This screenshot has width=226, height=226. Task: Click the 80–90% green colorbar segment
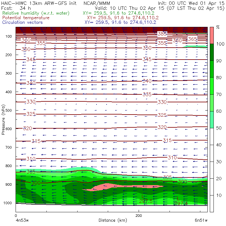212,69
